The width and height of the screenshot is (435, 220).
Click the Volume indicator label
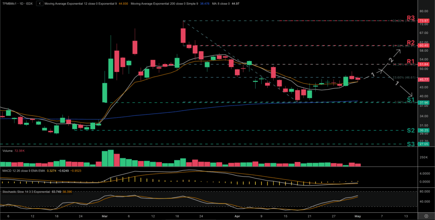pyautogui.click(x=7, y=151)
